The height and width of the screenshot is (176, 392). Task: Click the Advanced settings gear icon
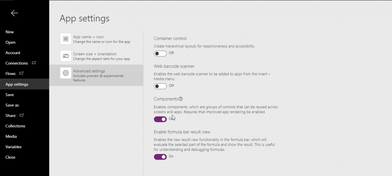pos(66,73)
